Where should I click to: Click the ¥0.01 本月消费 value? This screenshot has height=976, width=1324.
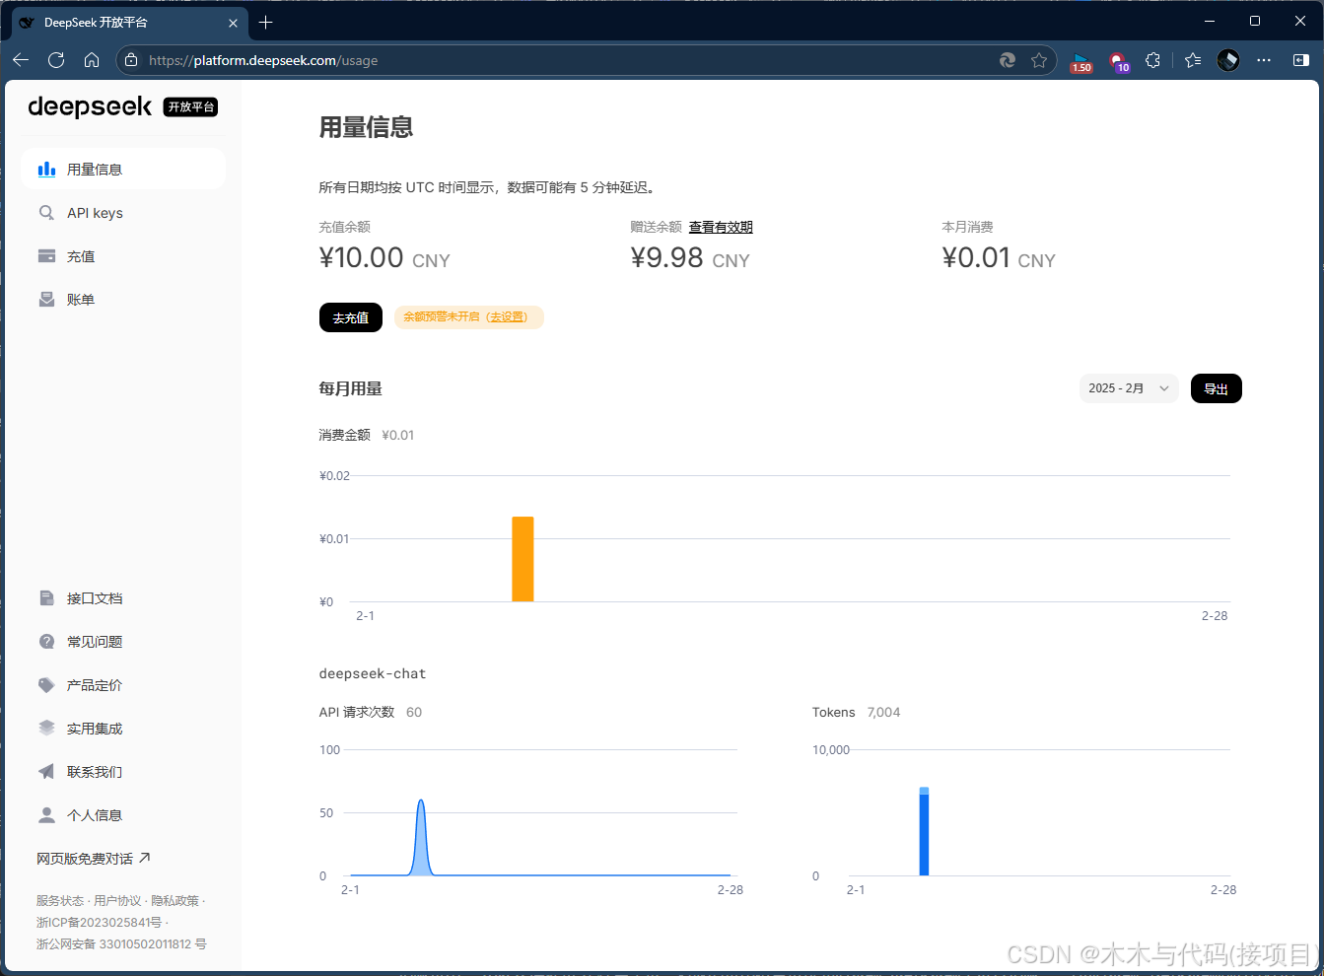pos(999,258)
